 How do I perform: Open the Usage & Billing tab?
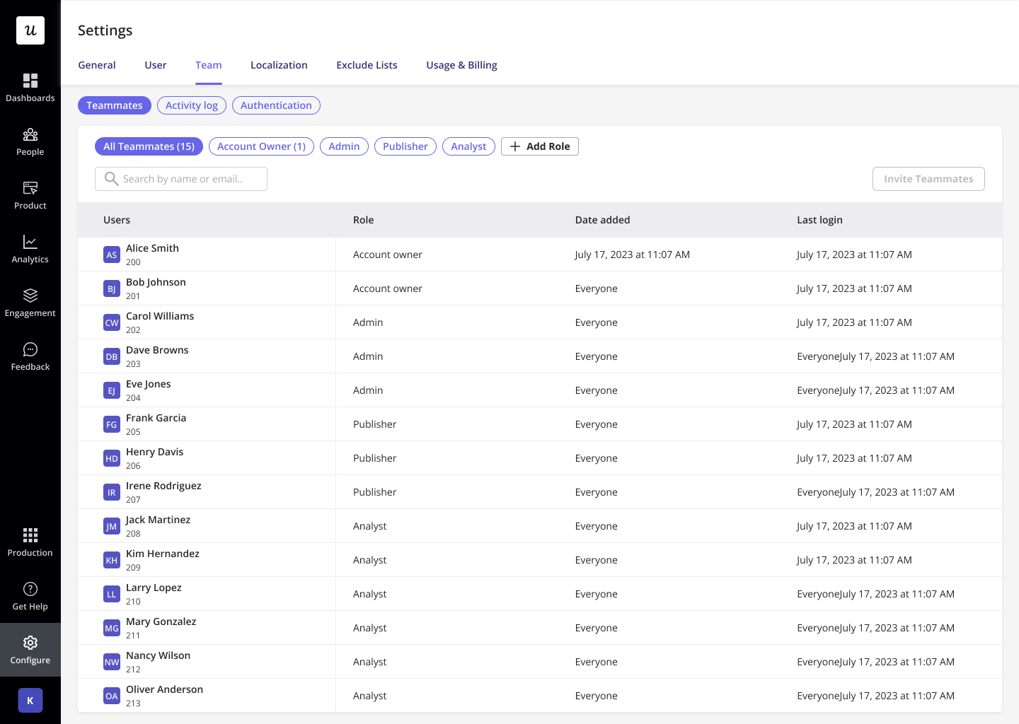pyautogui.click(x=461, y=65)
